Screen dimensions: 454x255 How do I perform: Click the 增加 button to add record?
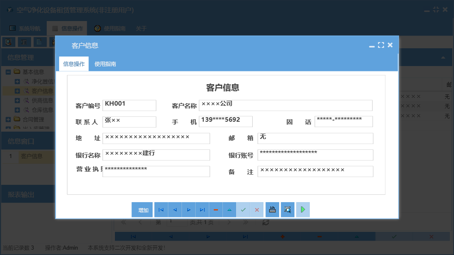[x=142, y=210]
